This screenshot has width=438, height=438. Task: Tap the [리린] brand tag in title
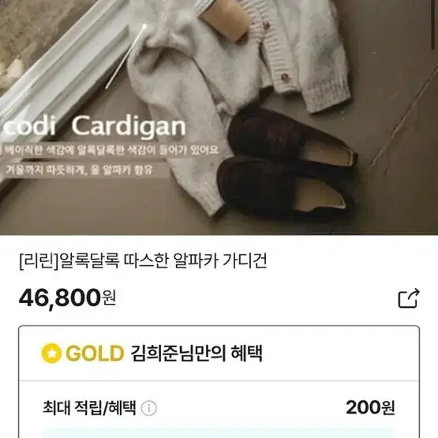click(39, 260)
